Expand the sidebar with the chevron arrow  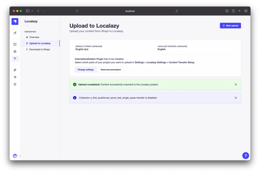pos(20,156)
